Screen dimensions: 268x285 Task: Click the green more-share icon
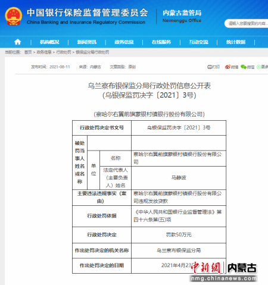pos(258,67)
